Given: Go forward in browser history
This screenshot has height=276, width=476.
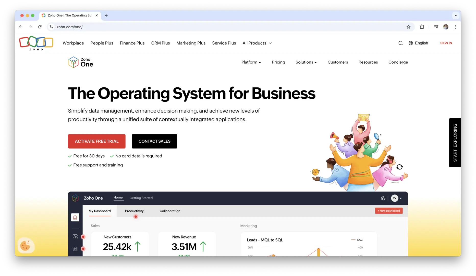Looking at the screenshot, I should click(30, 27).
